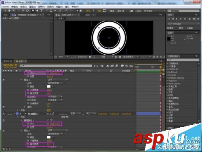Click first stroke white color swatch
Image resolution: width=202 pixels, height=152 pixels.
[x=48, y=86]
